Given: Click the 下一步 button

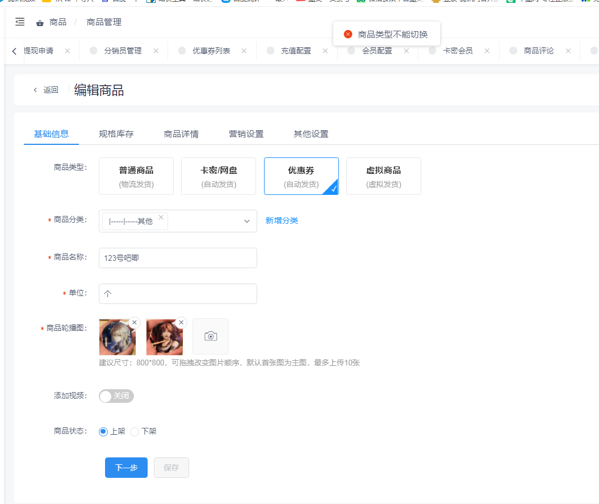Looking at the screenshot, I should (x=127, y=468).
